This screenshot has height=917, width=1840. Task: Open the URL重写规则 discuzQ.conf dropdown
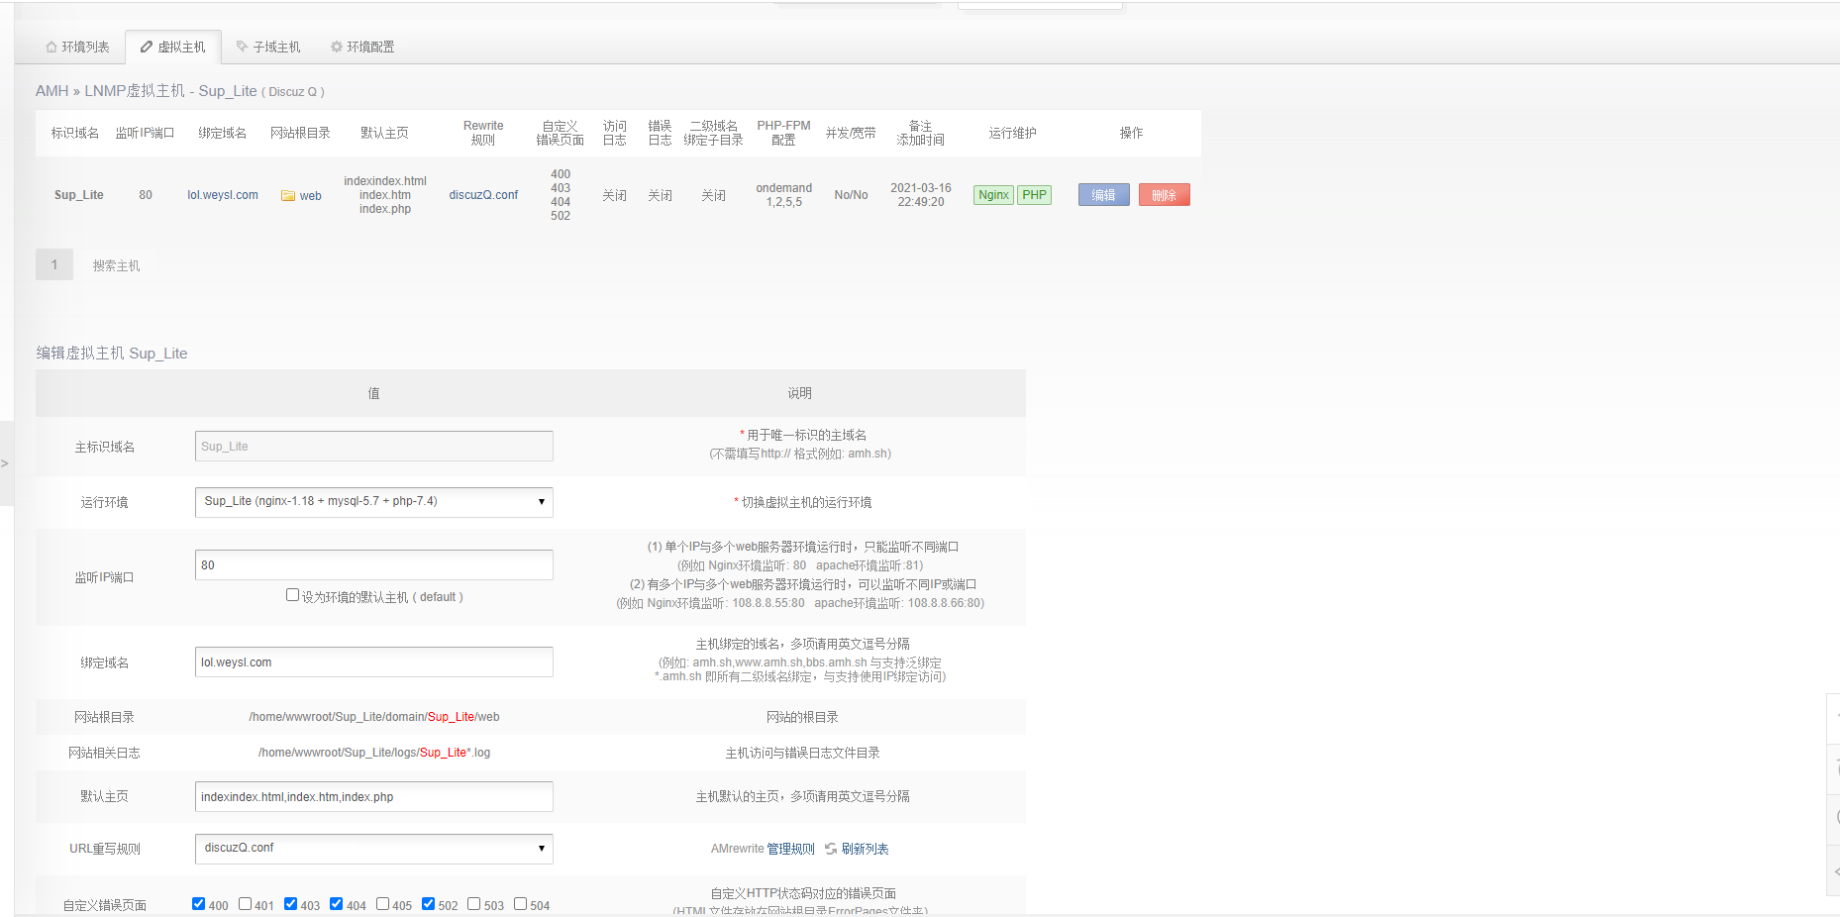coord(373,849)
